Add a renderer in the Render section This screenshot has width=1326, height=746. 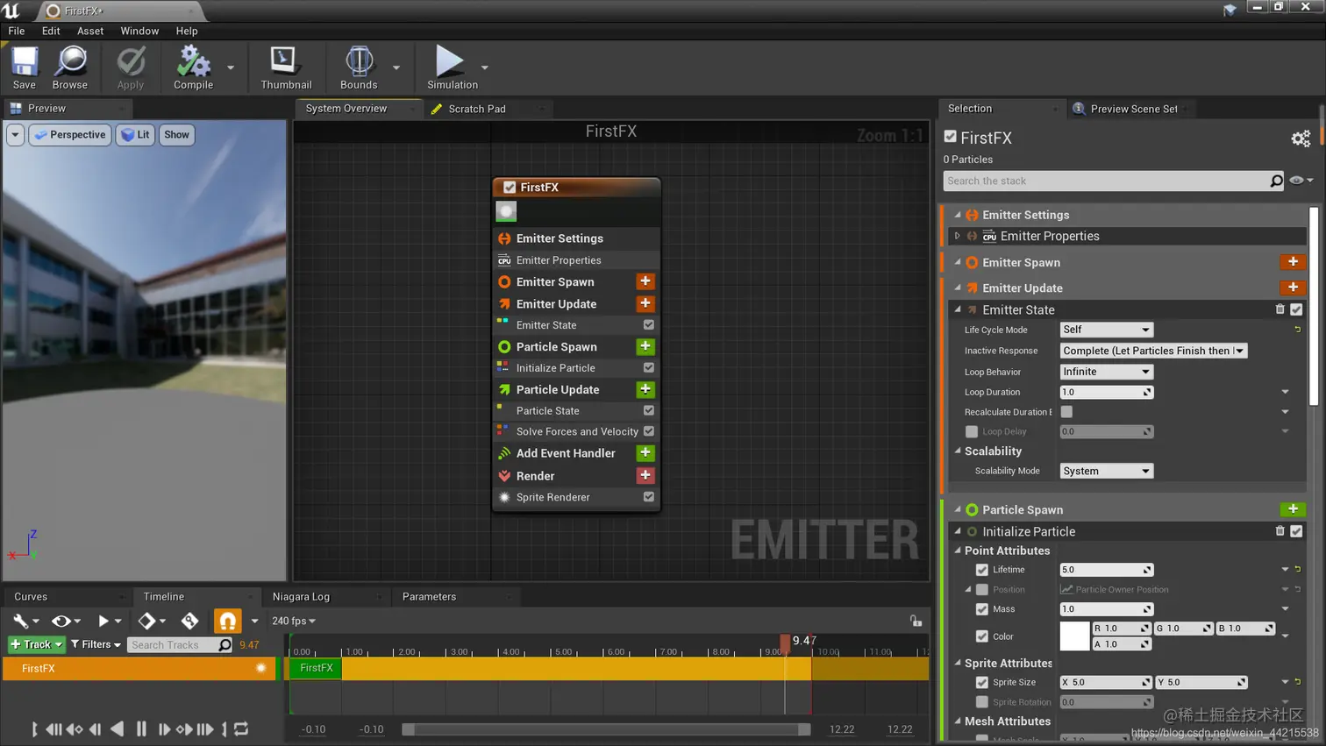[x=645, y=475]
